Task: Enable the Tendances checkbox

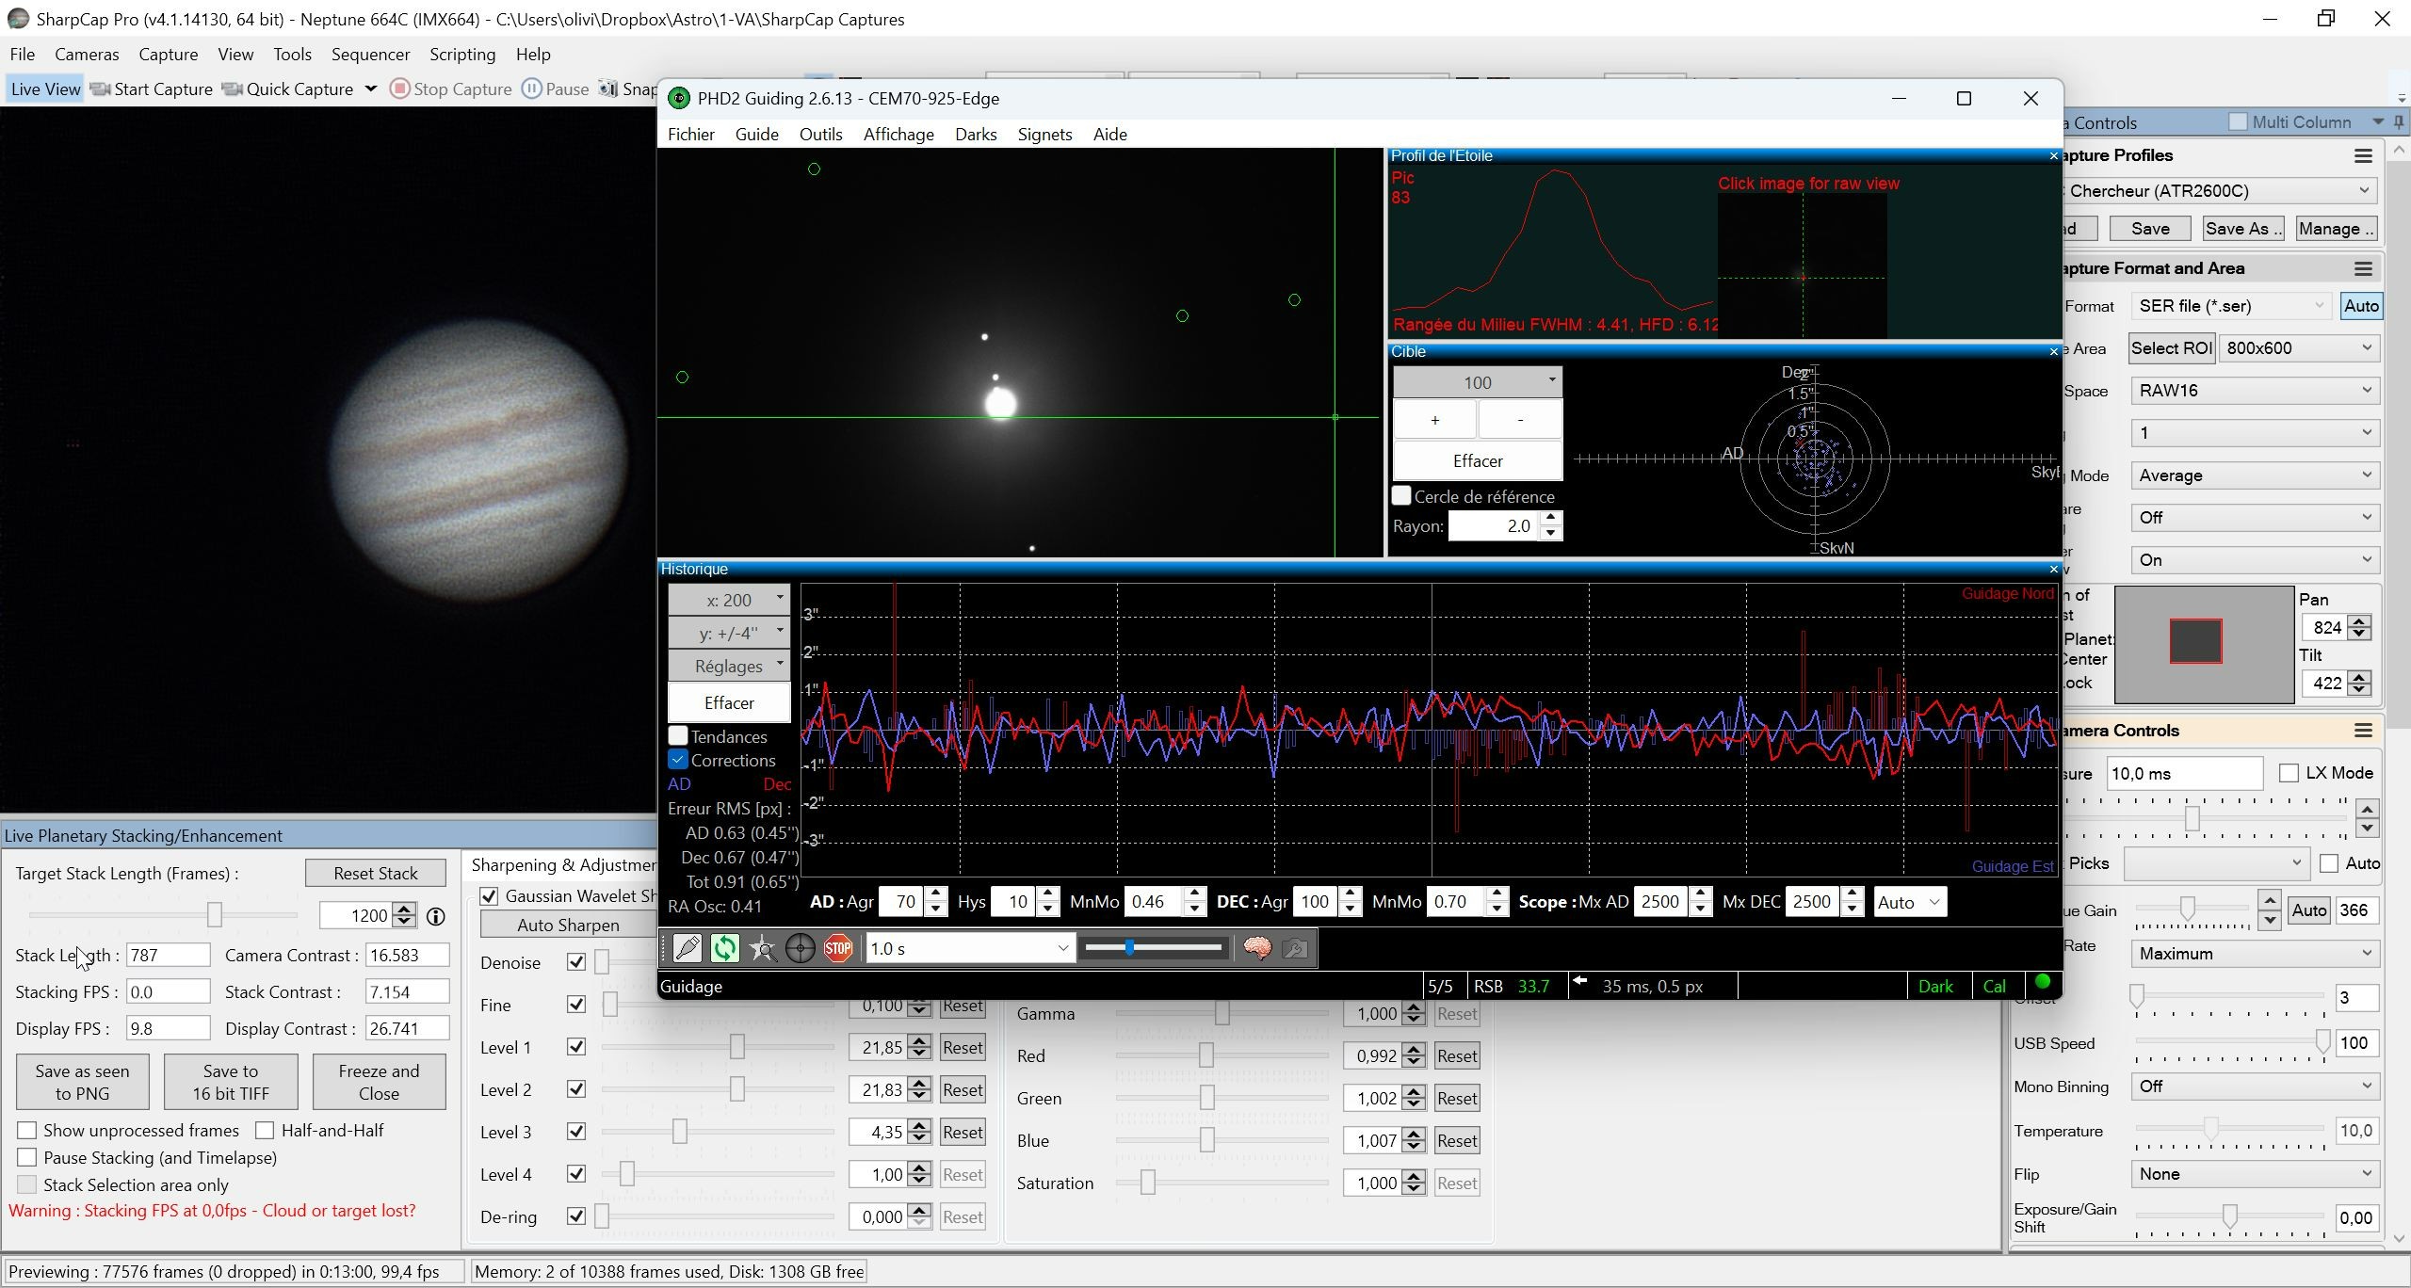Action: (x=678, y=736)
